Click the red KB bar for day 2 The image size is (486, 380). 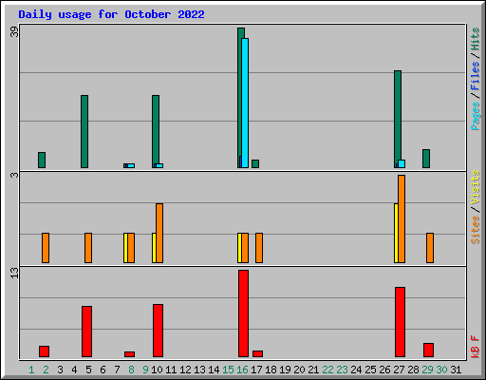44,351
